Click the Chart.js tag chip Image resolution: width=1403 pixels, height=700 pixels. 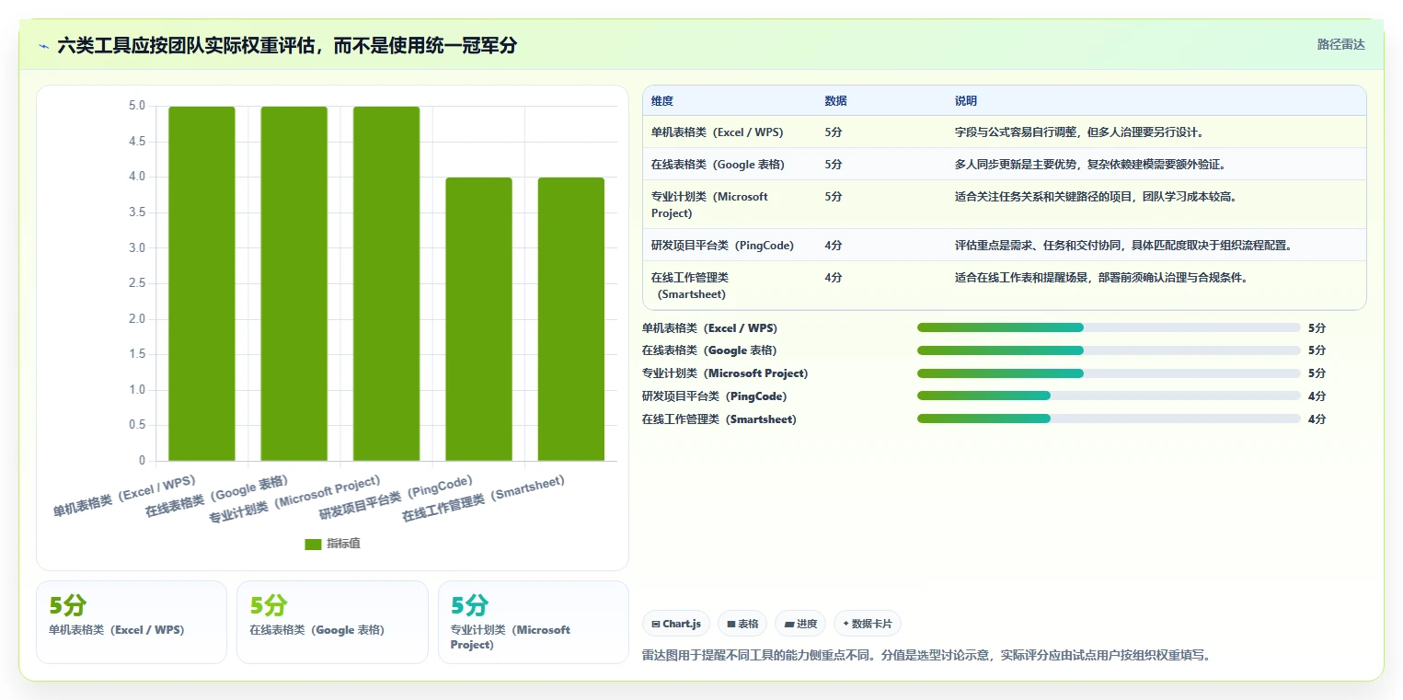click(675, 624)
